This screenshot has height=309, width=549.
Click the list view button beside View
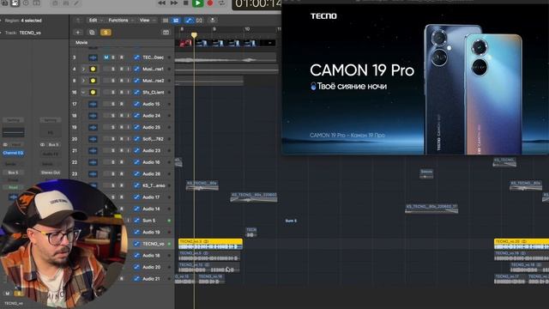click(x=166, y=21)
